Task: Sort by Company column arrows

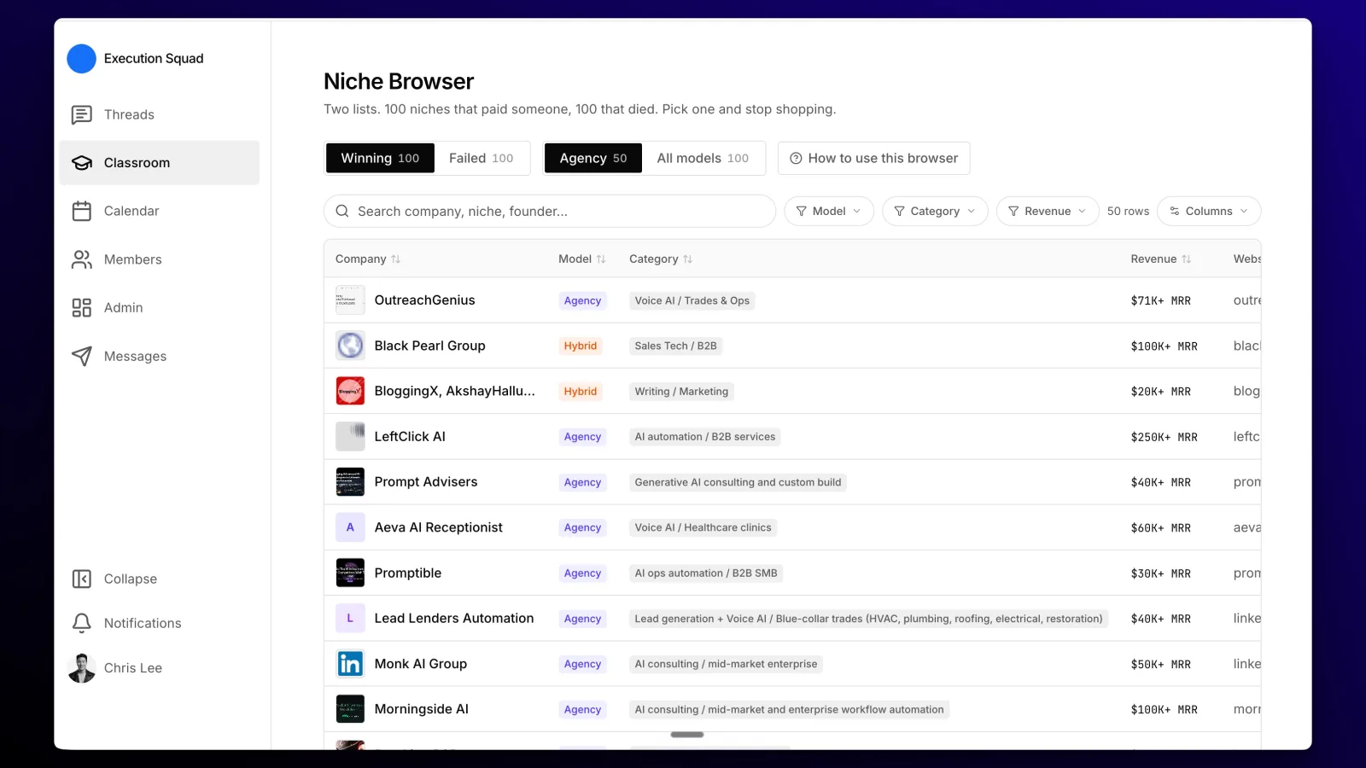Action: click(395, 259)
